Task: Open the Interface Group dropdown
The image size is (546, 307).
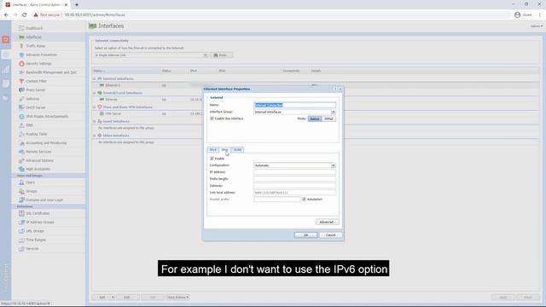Action: [x=333, y=112]
